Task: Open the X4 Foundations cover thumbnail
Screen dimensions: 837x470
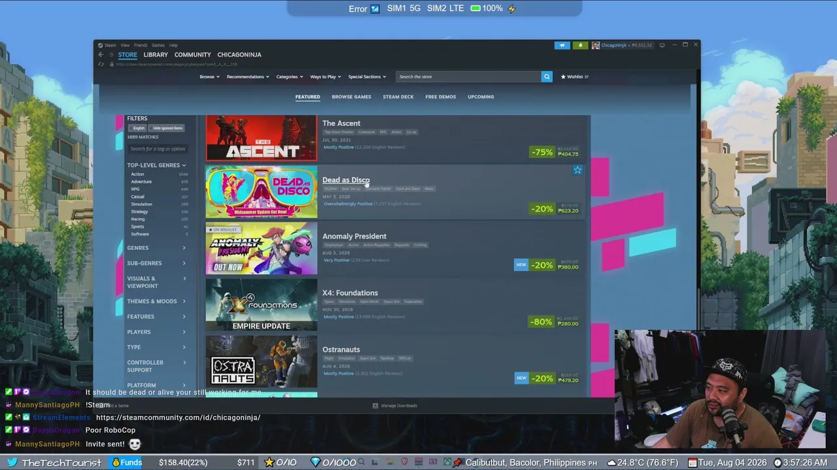Action: (x=262, y=305)
